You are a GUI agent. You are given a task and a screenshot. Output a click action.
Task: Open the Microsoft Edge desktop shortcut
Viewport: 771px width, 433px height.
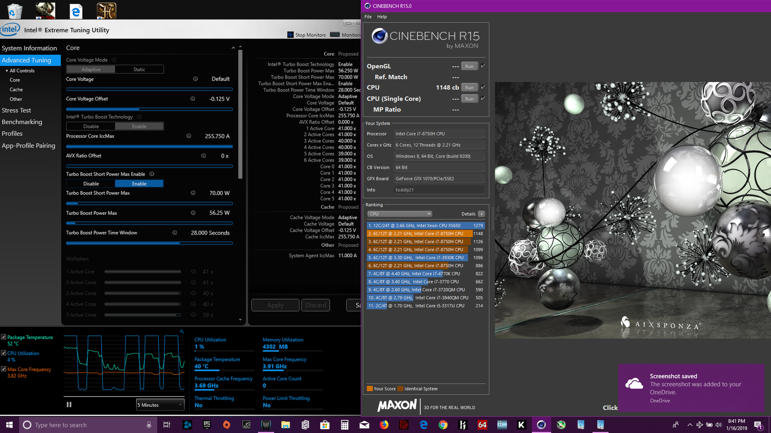(76, 11)
